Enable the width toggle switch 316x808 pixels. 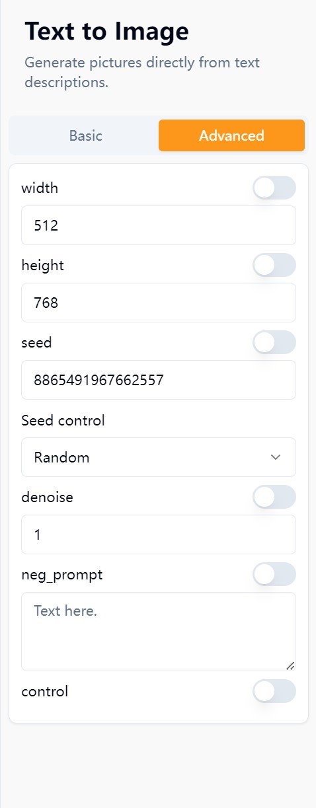point(274,188)
